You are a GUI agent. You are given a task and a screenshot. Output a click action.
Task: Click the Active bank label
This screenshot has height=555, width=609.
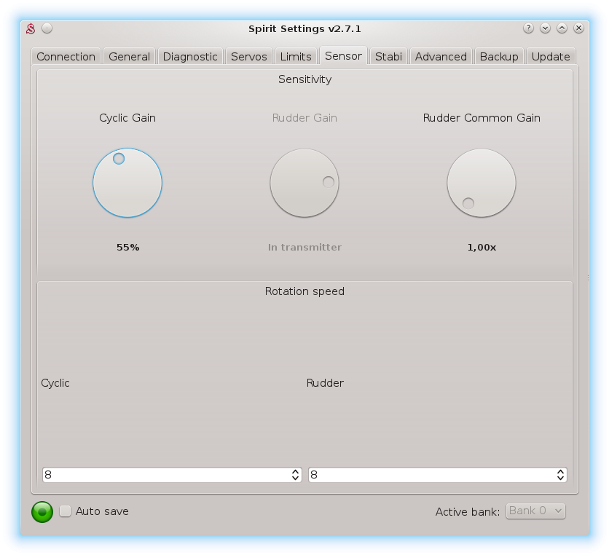click(468, 512)
